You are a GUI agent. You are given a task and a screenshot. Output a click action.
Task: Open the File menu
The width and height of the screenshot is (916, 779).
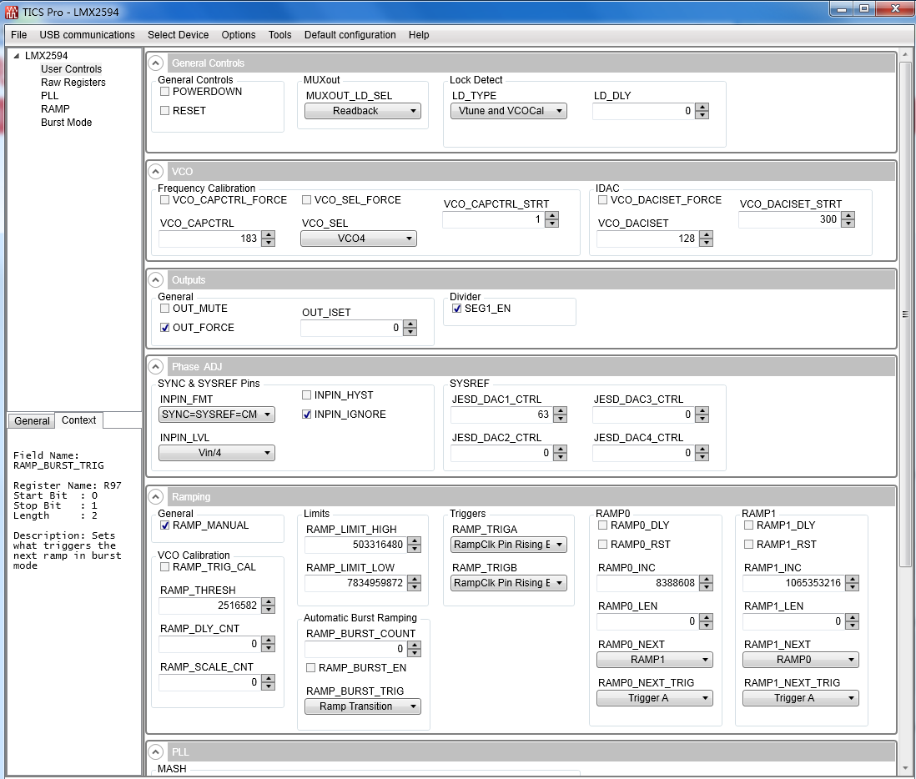(x=18, y=35)
